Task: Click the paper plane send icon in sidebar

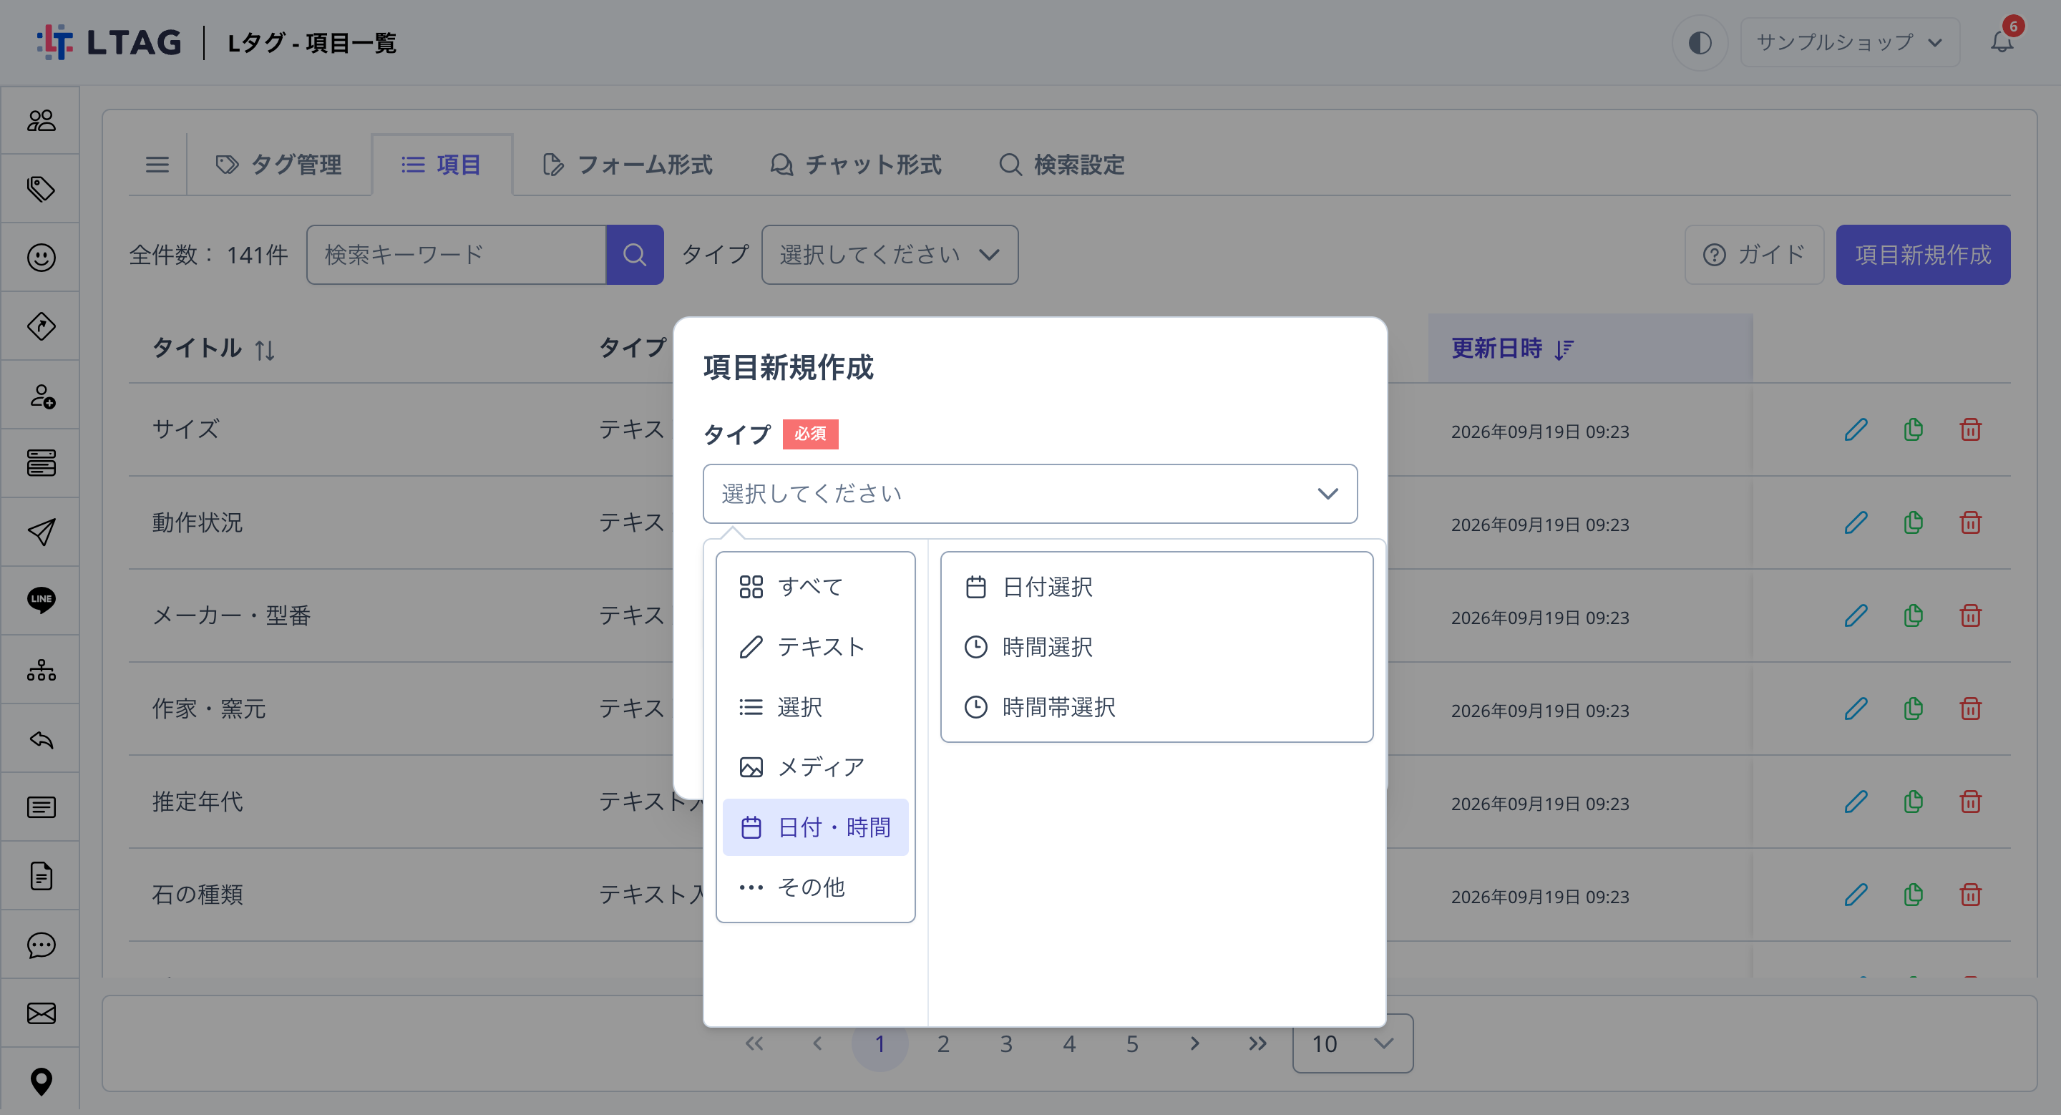Action: tap(41, 532)
